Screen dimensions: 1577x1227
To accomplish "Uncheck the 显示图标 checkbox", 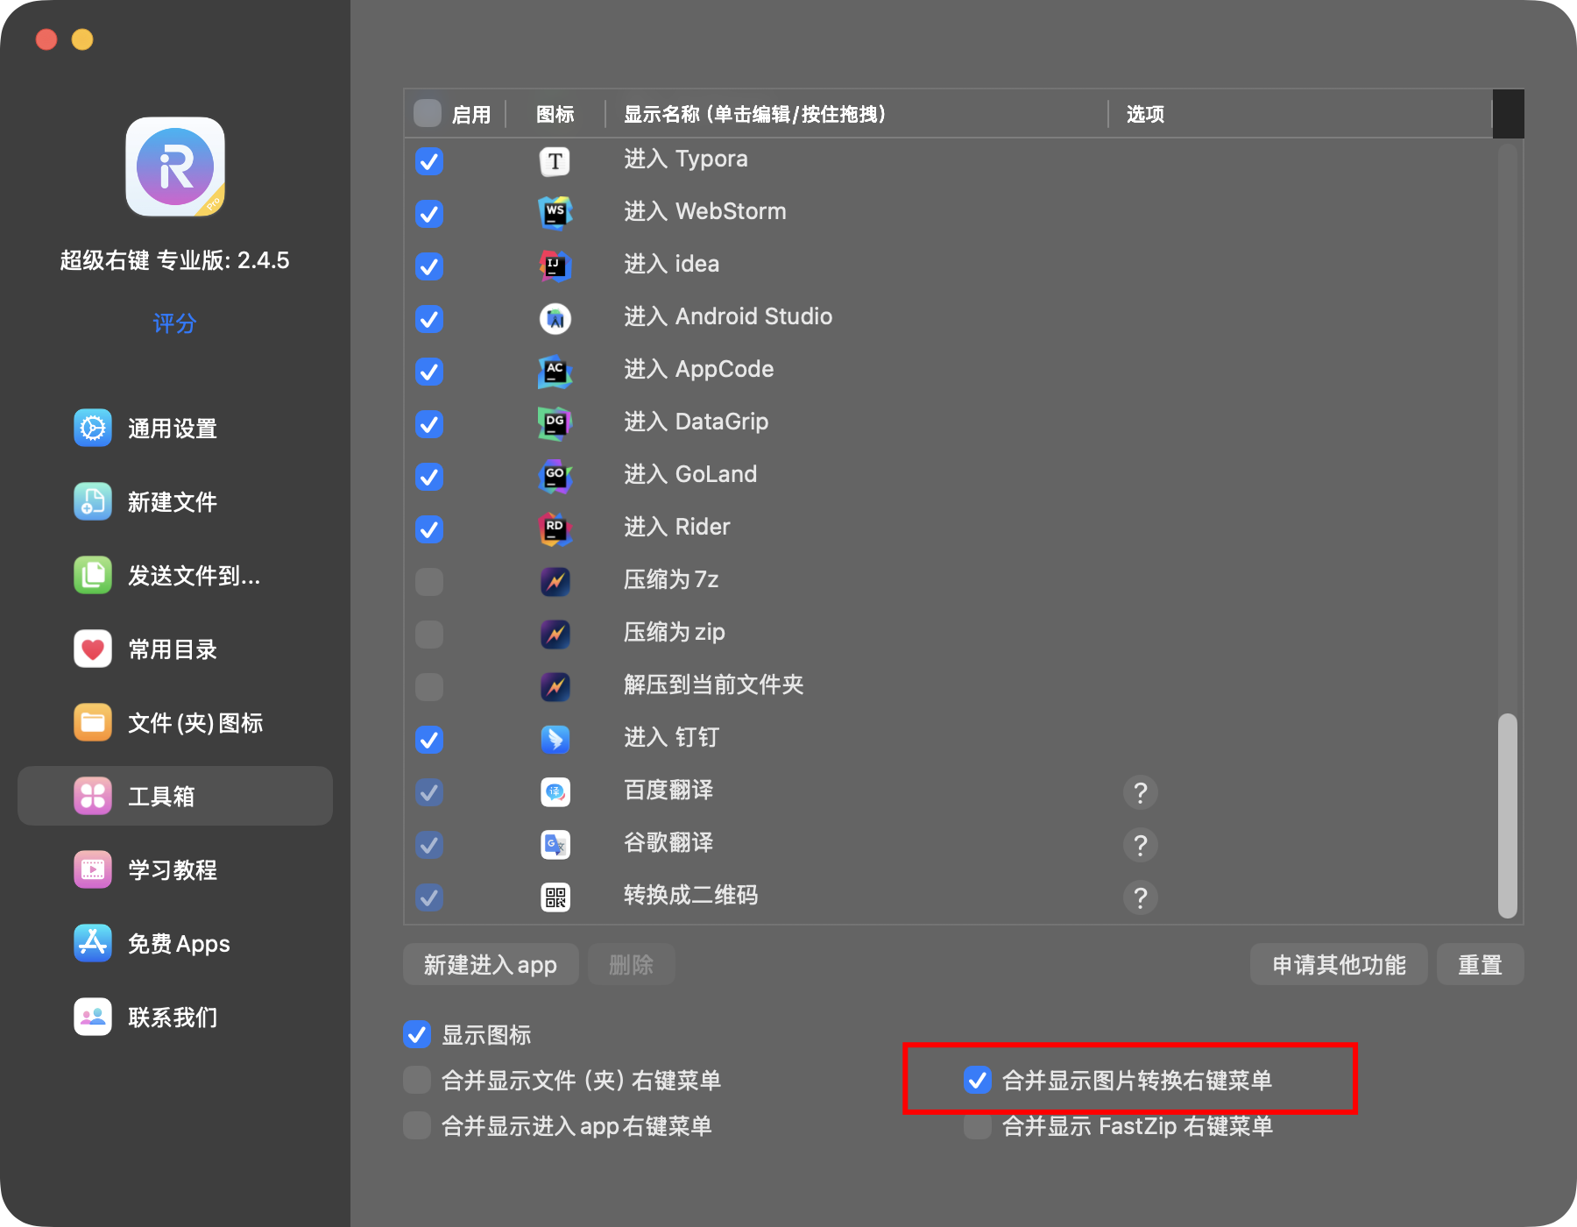I will (x=417, y=1035).
